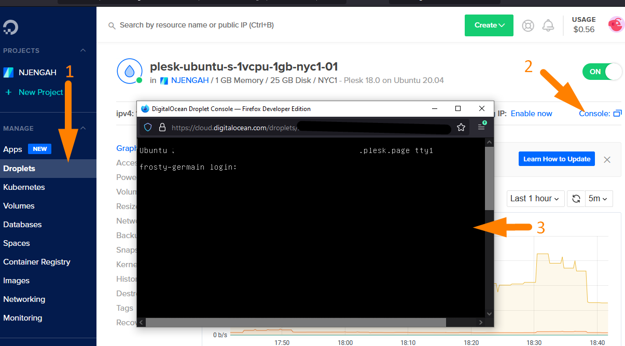
Task: Open the 5m refresh interval dropdown
Action: pos(599,198)
